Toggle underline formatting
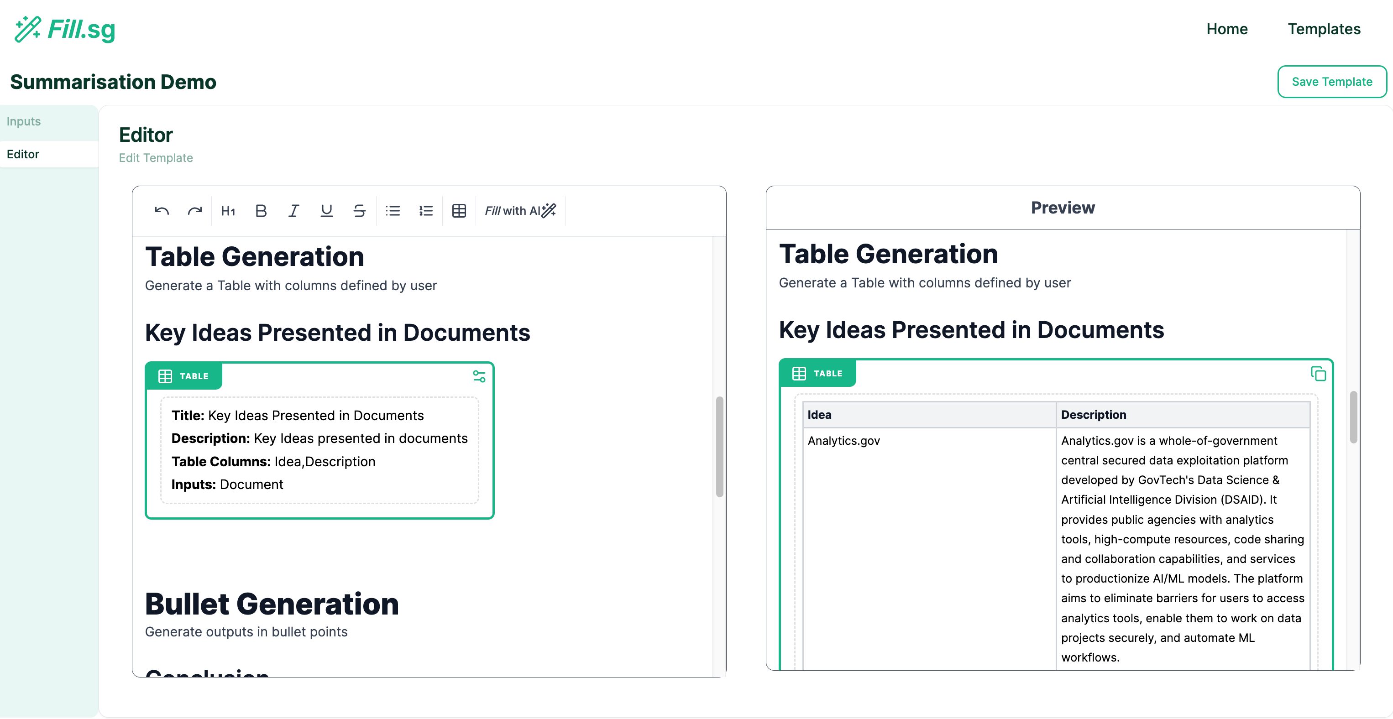1393x719 pixels. coord(327,211)
